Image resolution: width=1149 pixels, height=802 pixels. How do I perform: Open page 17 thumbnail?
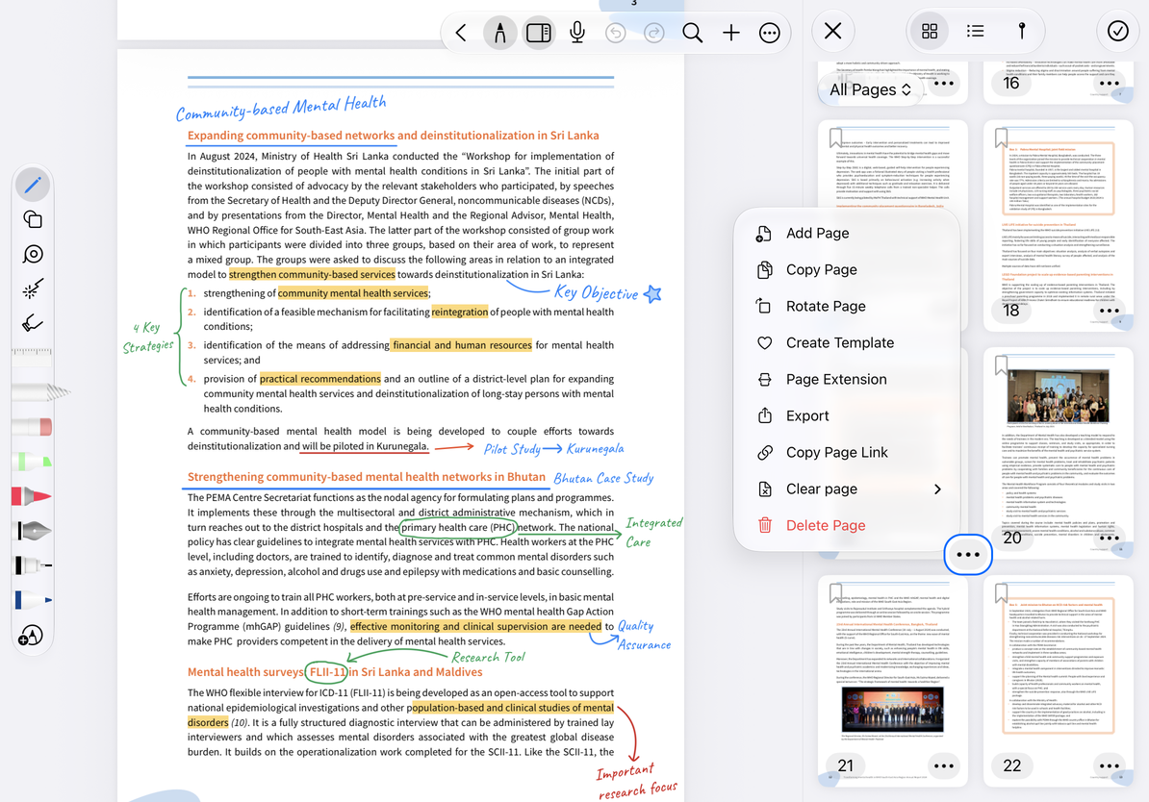(892, 165)
